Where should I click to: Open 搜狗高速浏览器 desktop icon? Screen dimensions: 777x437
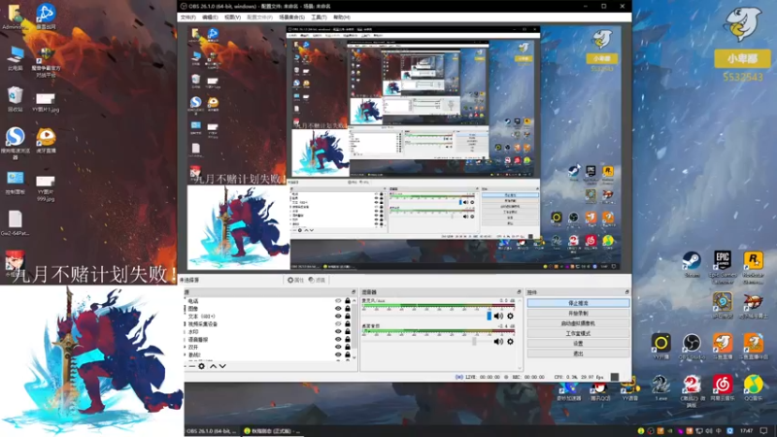pyautogui.click(x=15, y=143)
